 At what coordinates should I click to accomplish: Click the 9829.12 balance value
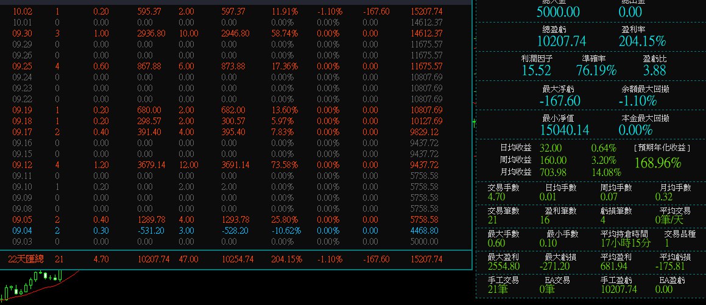[425, 132]
